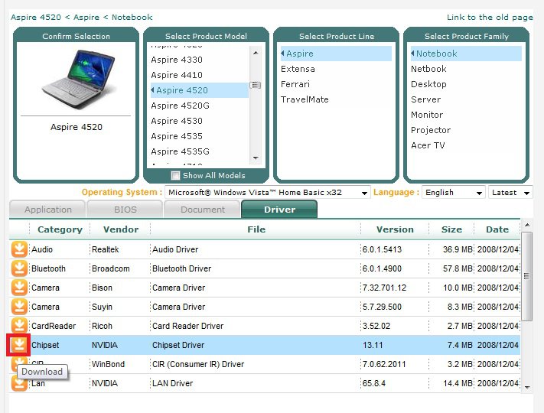Viewport: 544px width, 413px height.
Task: Sort by the Category column header
Action: pos(60,229)
